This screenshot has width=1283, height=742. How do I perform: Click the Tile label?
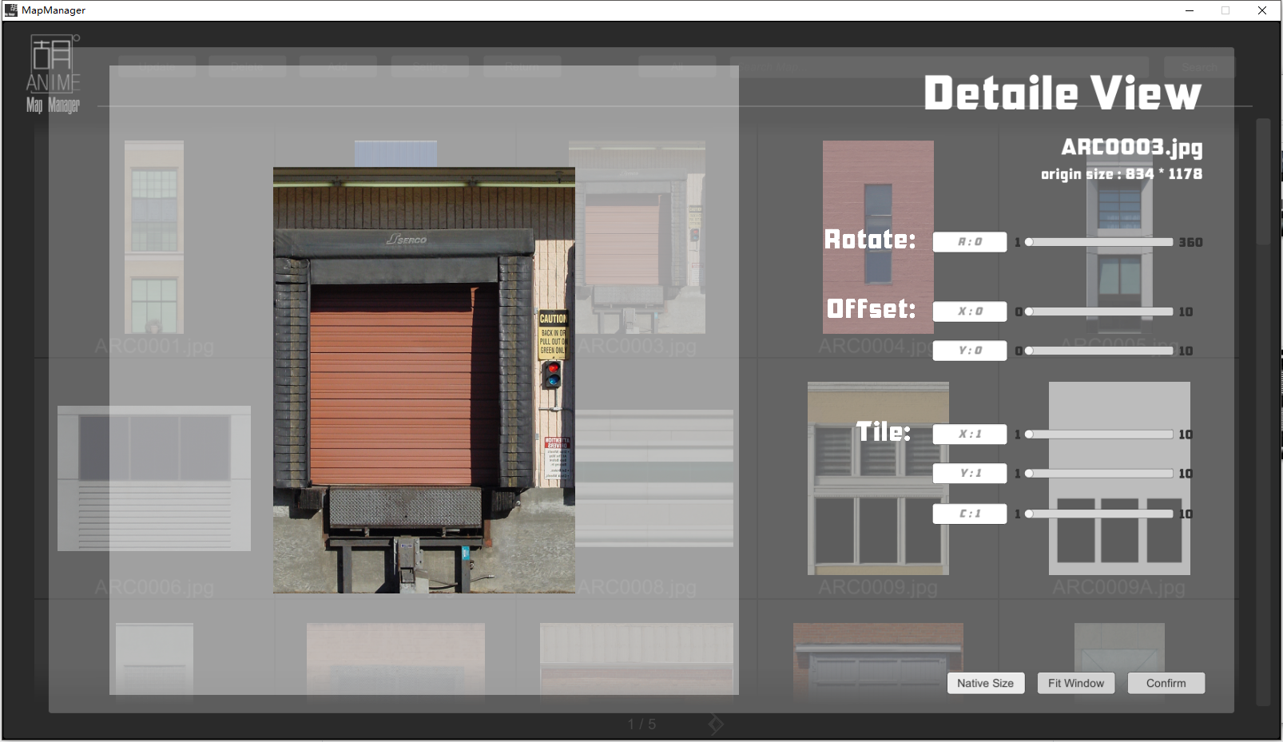[884, 431]
